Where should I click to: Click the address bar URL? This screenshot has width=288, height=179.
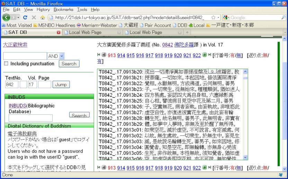129,18
